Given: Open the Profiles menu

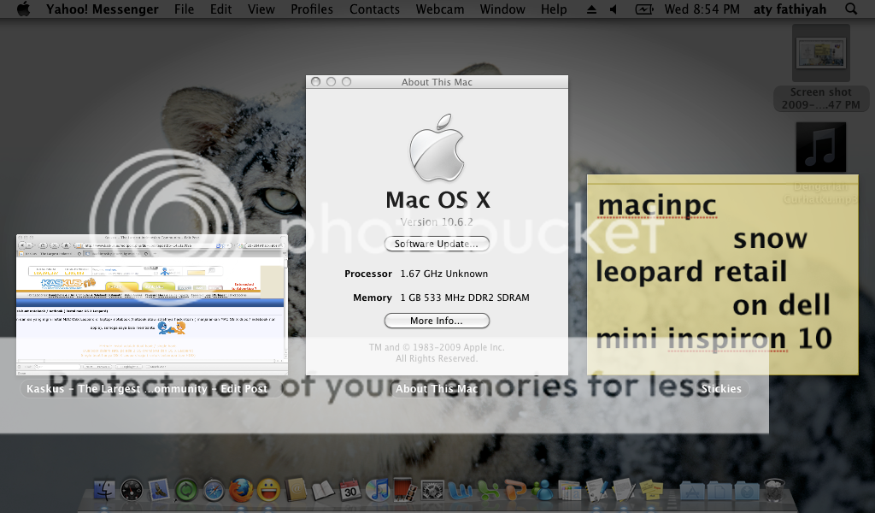Looking at the screenshot, I should 312,9.
